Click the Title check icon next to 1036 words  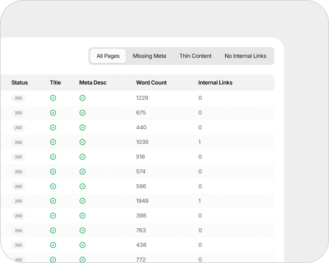tap(53, 142)
